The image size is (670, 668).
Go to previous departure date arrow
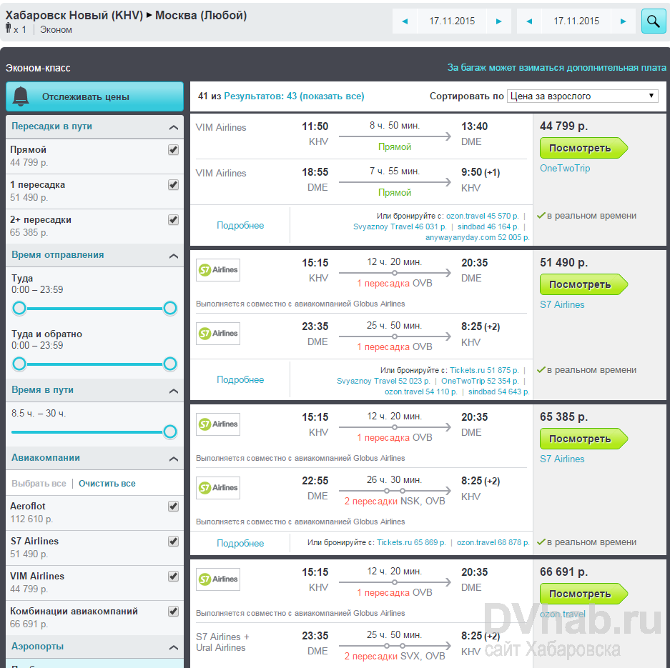pyautogui.click(x=405, y=21)
